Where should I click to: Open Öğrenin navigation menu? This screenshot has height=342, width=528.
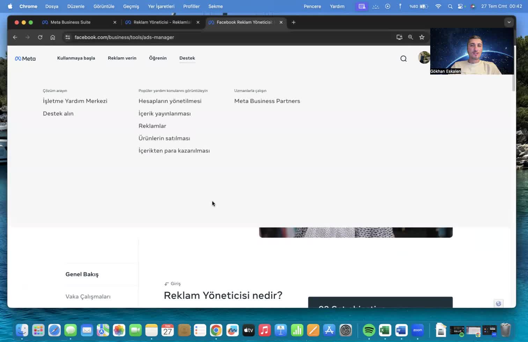click(x=158, y=58)
